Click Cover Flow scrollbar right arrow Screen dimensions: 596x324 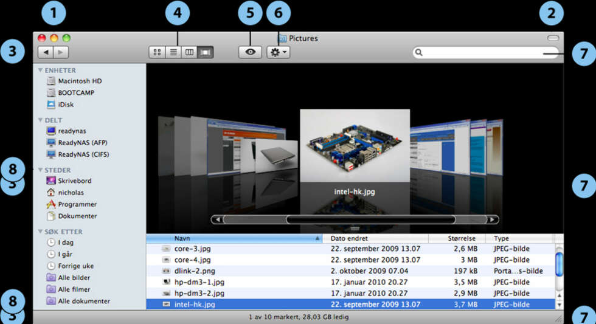click(492, 219)
